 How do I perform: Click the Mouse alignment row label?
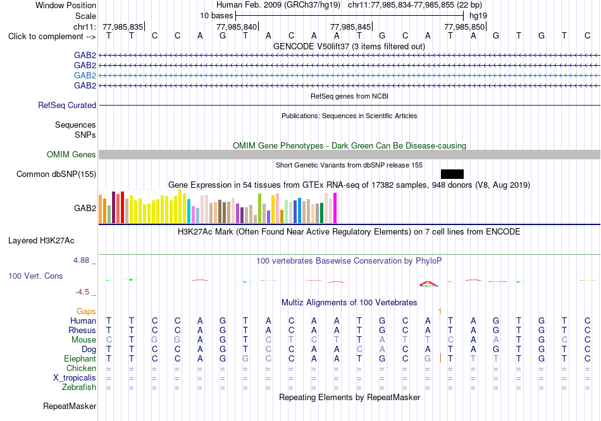(84, 340)
